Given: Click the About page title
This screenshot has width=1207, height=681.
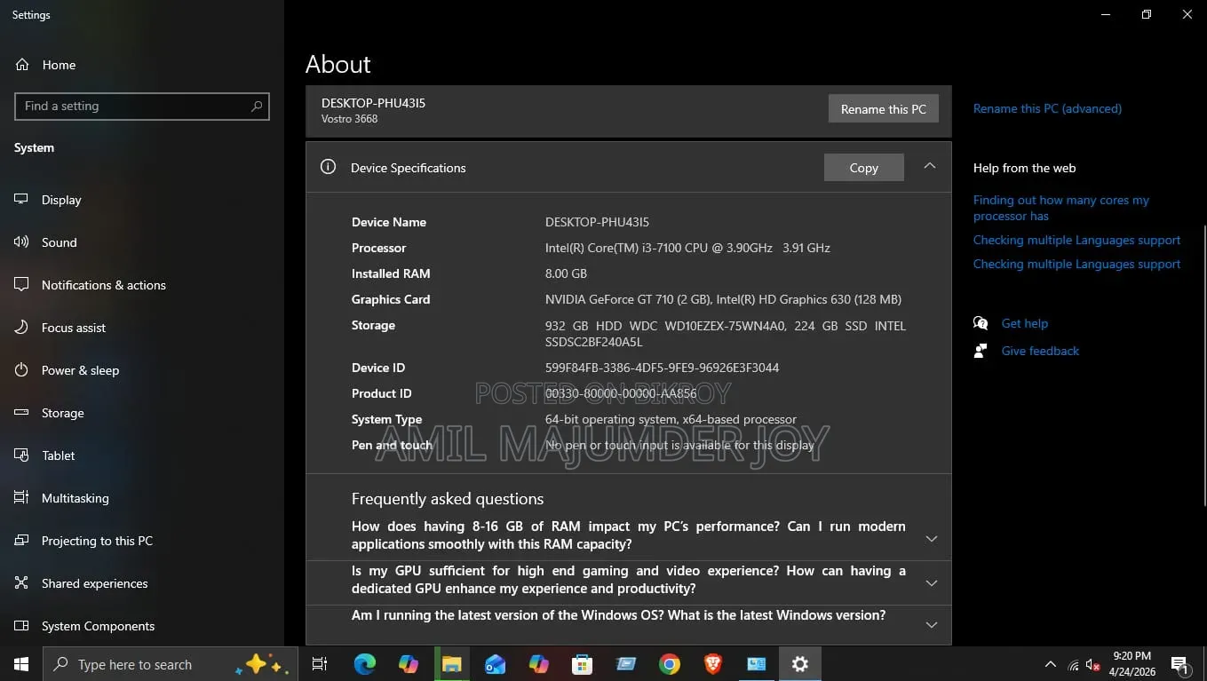Looking at the screenshot, I should coord(337,64).
